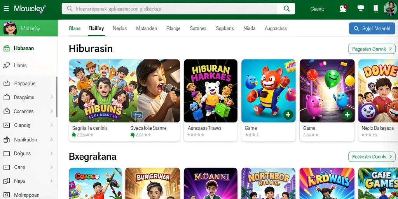Switch to the Blane tab
The image size is (398, 199).
[75, 28]
